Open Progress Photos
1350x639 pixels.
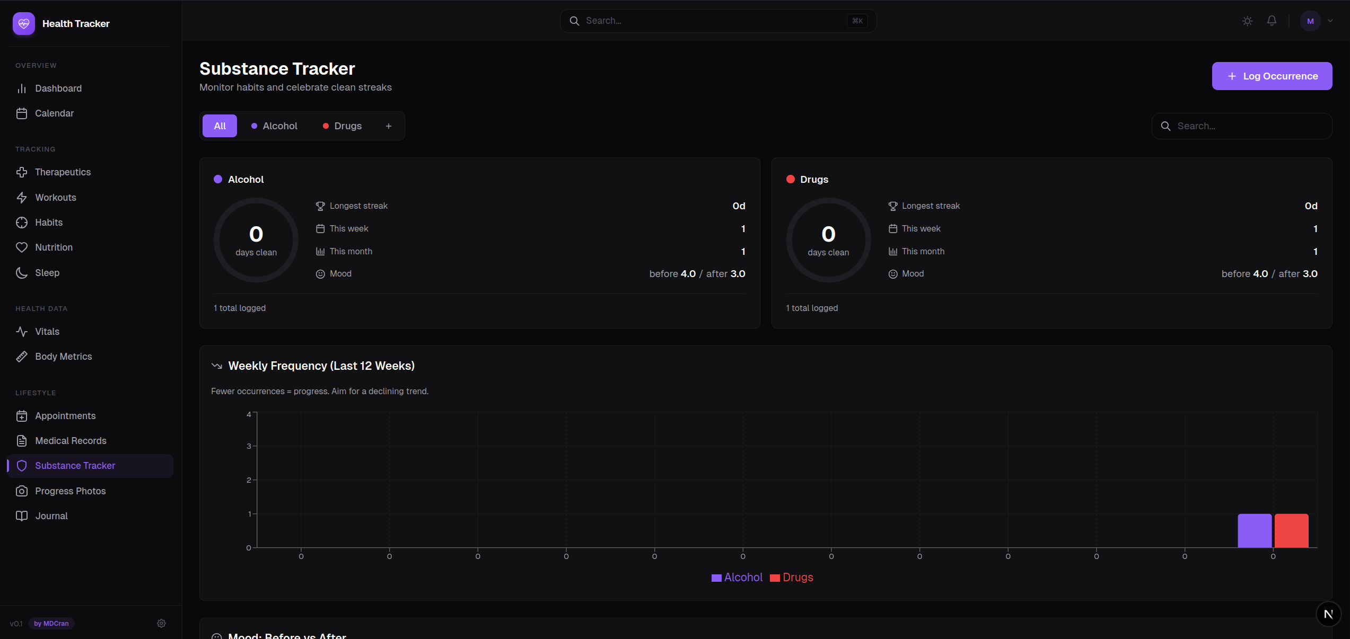point(90,491)
